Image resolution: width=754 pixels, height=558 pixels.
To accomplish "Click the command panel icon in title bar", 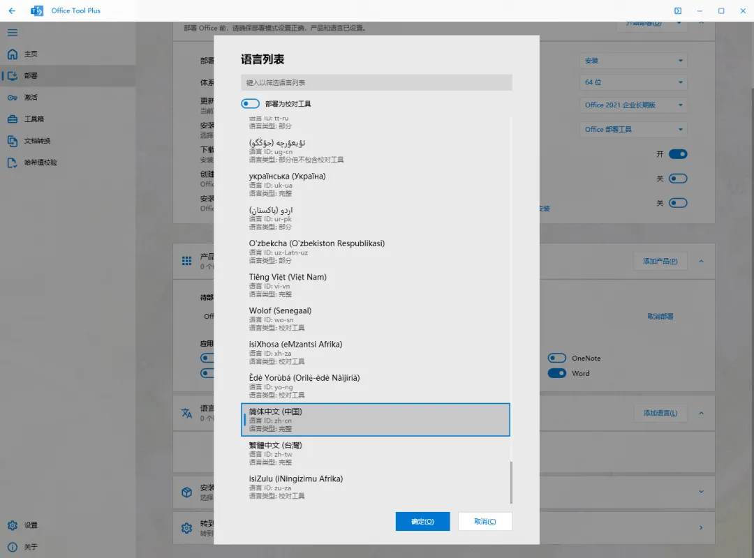I will [x=677, y=10].
